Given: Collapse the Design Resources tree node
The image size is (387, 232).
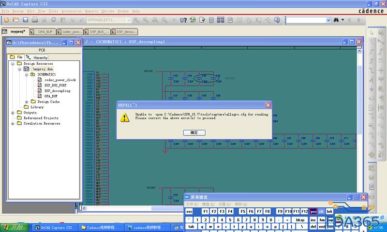Looking at the screenshot, I should (13, 64).
